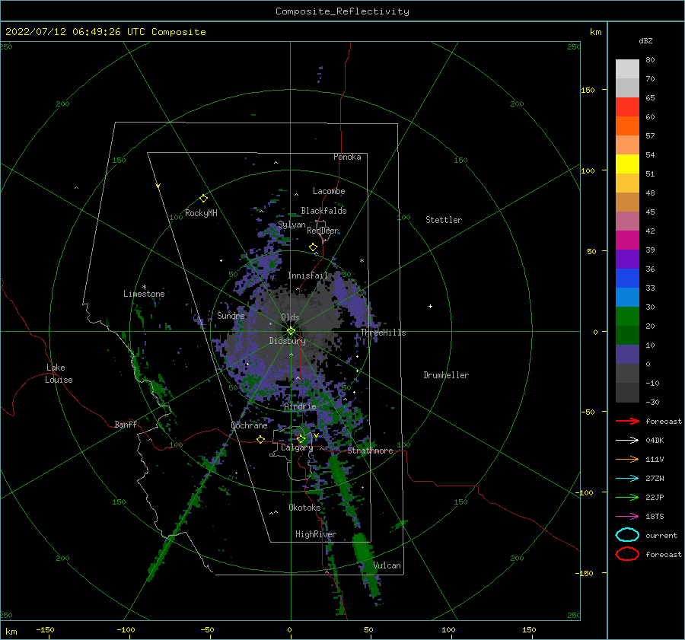
Task: Click the RedDeer city label
Action: 323,231
